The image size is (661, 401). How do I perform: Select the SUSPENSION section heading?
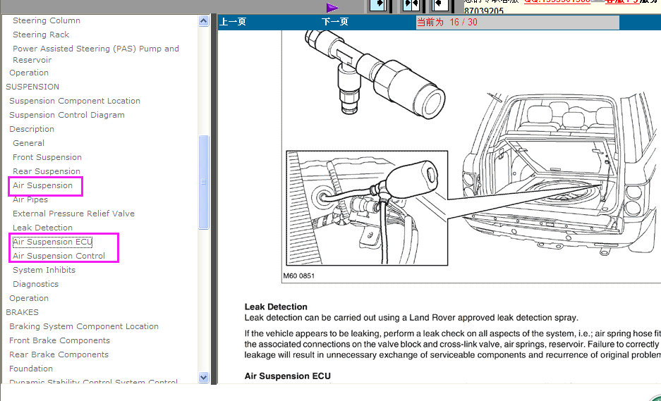tap(32, 87)
